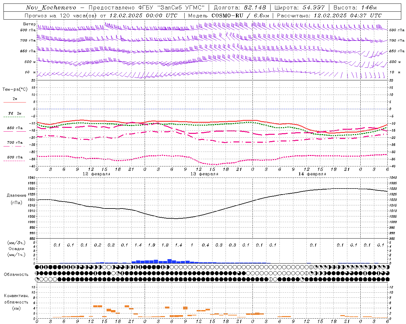The image size is (406, 324).
Task: Click the solid red legend line under '2м'
Action: point(15,102)
